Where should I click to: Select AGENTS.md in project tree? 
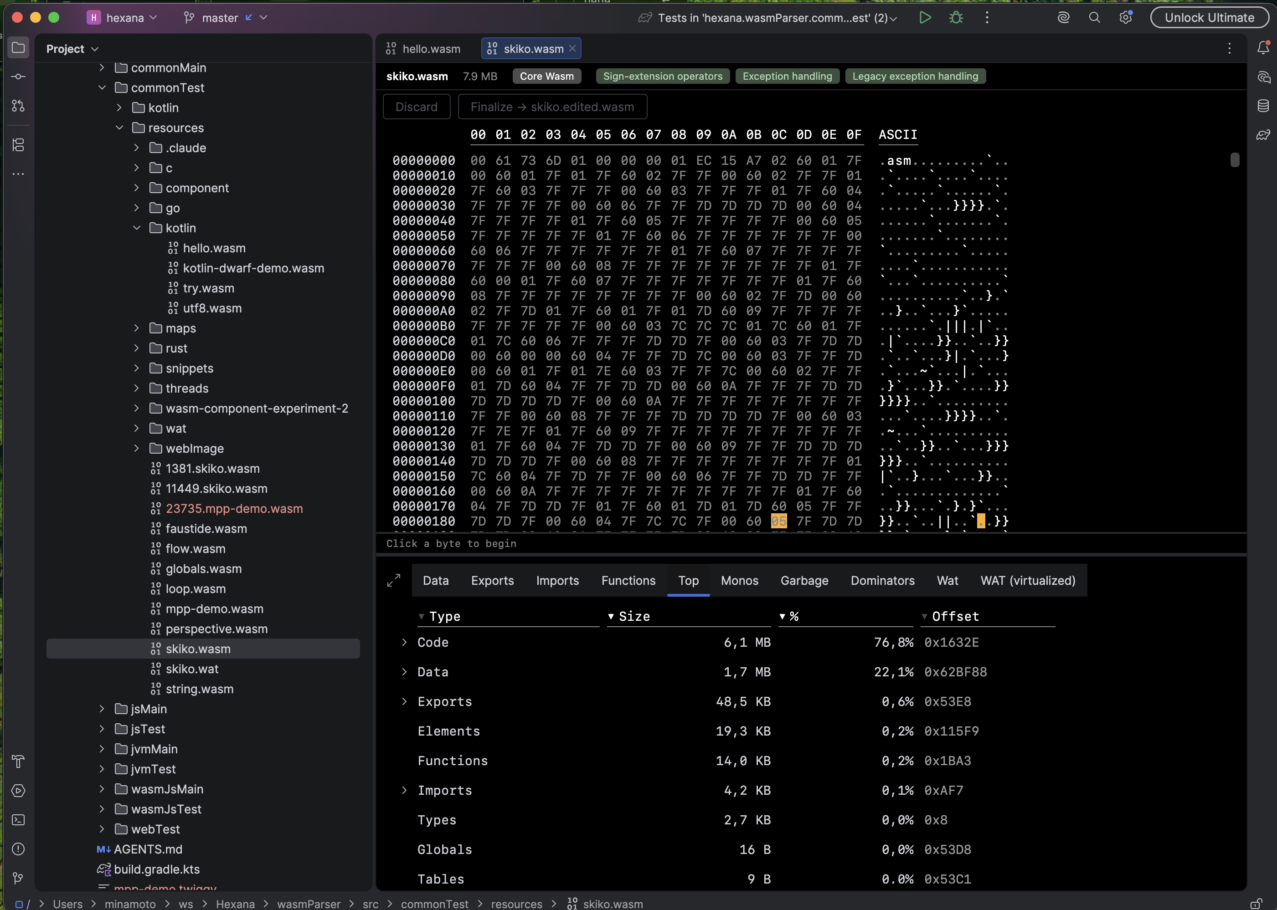(x=148, y=849)
